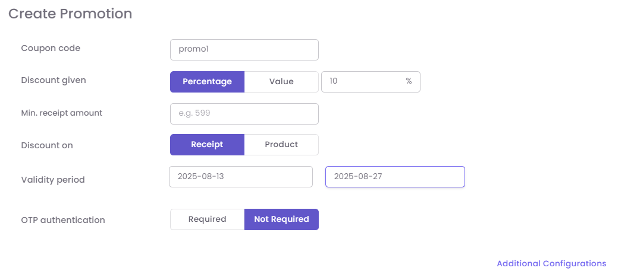Set OTP authentication to Not Required
This screenshot has height=274, width=637.
(x=281, y=219)
